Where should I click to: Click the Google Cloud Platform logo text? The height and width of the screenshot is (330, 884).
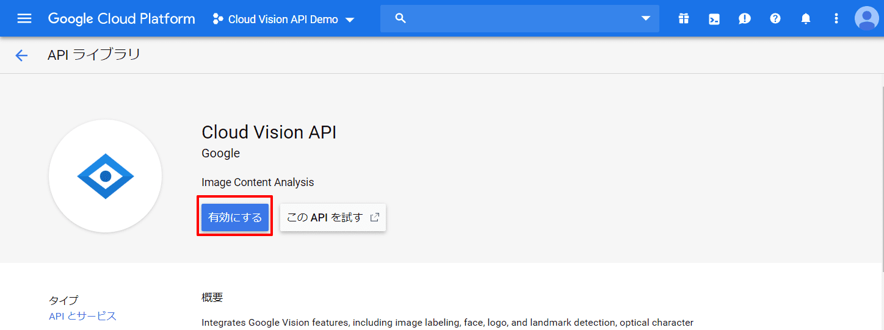(121, 19)
